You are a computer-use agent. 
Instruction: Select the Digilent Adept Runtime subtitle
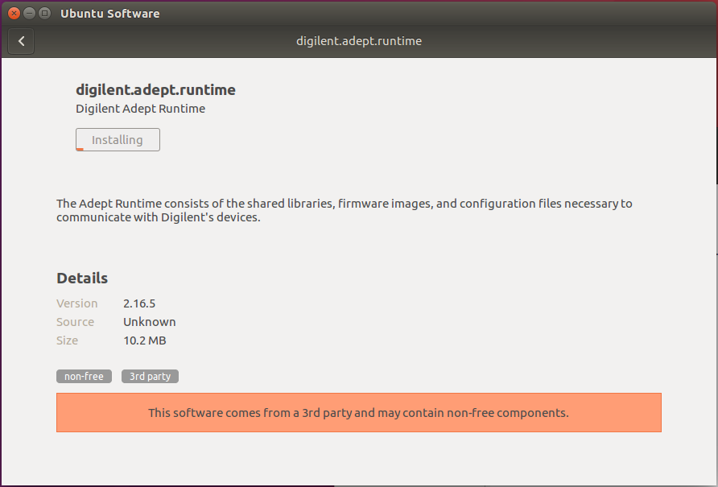point(140,109)
